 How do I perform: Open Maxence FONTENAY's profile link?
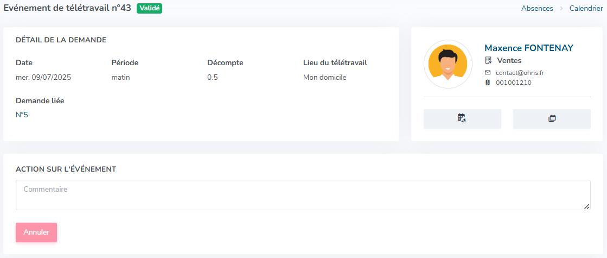[529, 48]
